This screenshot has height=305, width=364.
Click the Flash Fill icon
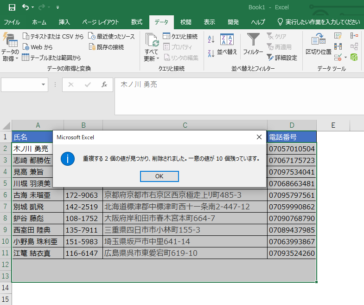(338, 36)
